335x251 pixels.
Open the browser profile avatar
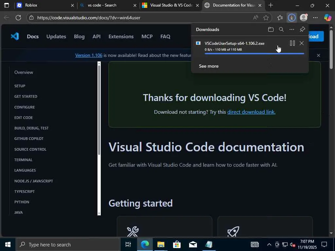(304, 18)
